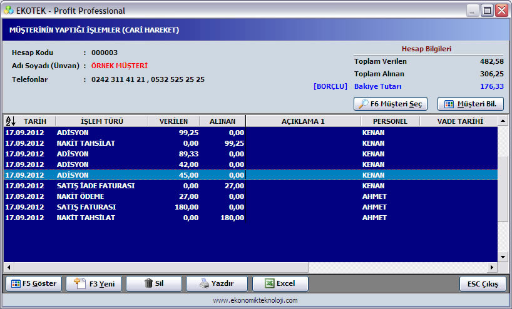Open the www.ekonomikteknoloji.com link
This screenshot has width=512, height=309.
(255, 300)
